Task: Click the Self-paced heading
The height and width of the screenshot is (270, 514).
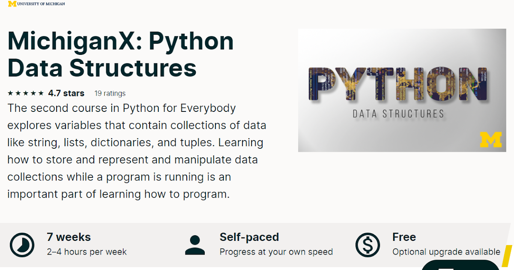Action: click(x=249, y=237)
